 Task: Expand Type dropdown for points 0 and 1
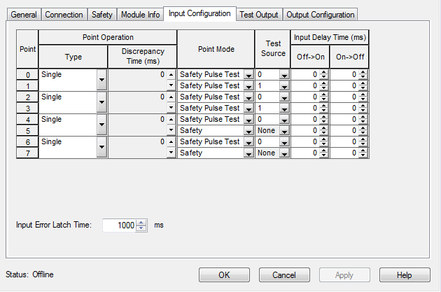click(102, 80)
